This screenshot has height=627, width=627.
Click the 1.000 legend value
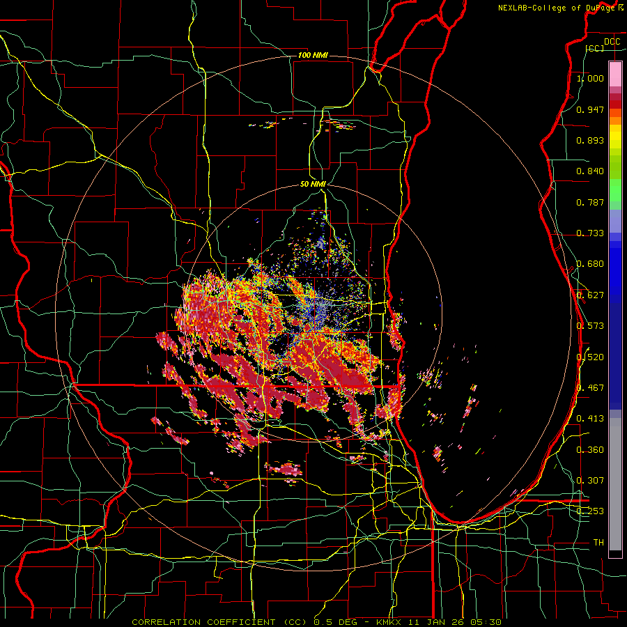pos(590,78)
